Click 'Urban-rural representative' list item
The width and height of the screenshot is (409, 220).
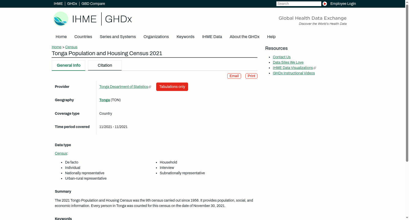pos(86,178)
